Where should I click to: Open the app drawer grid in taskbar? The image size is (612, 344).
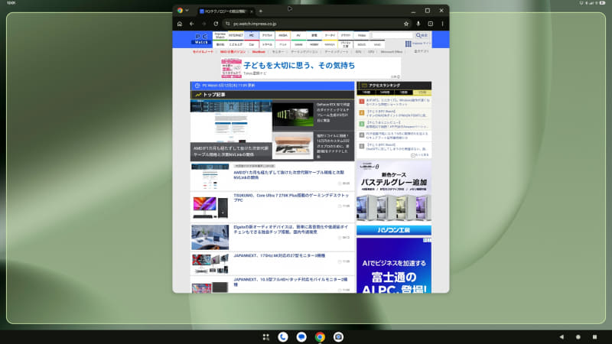[x=265, y=337]
